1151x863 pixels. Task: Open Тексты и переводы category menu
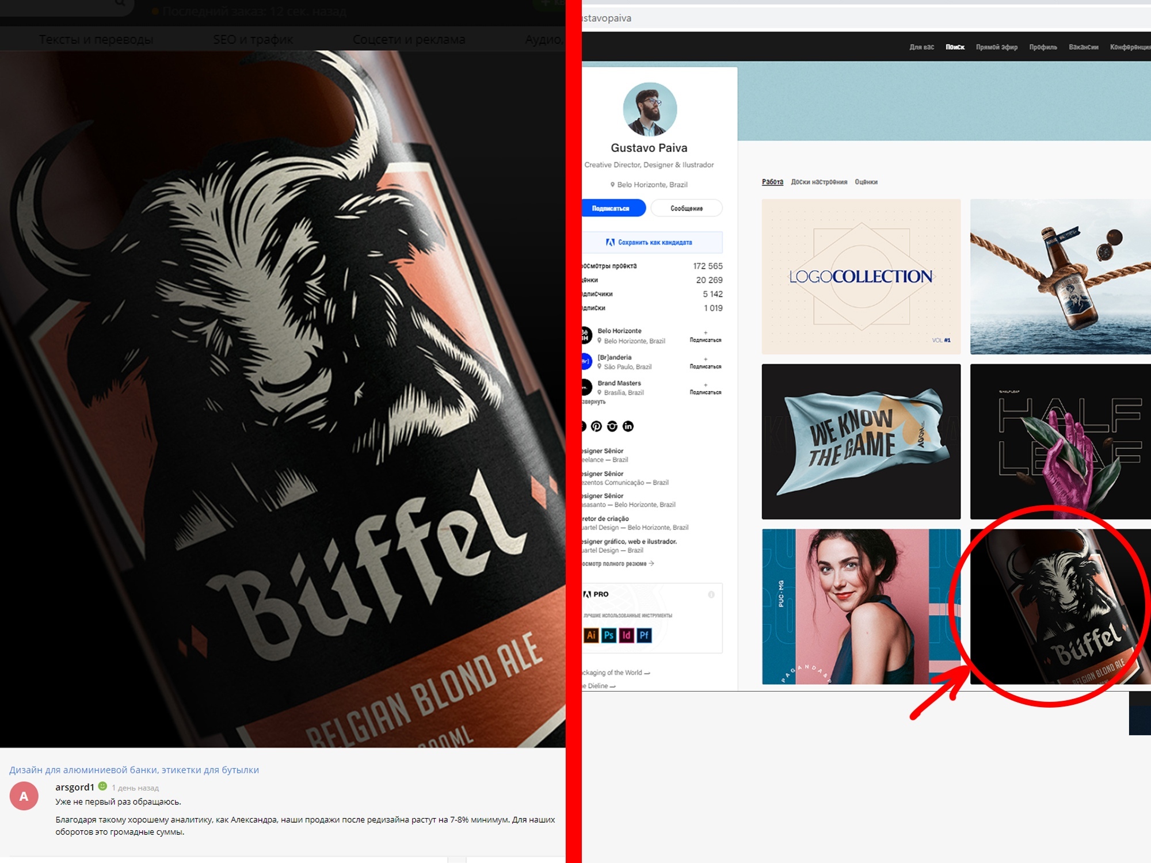[x=96, y=40]
